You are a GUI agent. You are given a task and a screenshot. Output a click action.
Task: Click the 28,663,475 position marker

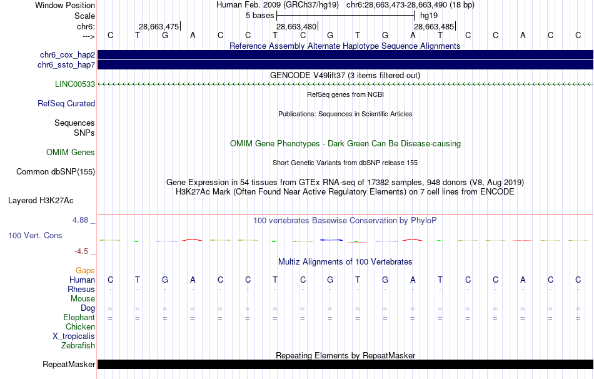[x=159, y=26]
